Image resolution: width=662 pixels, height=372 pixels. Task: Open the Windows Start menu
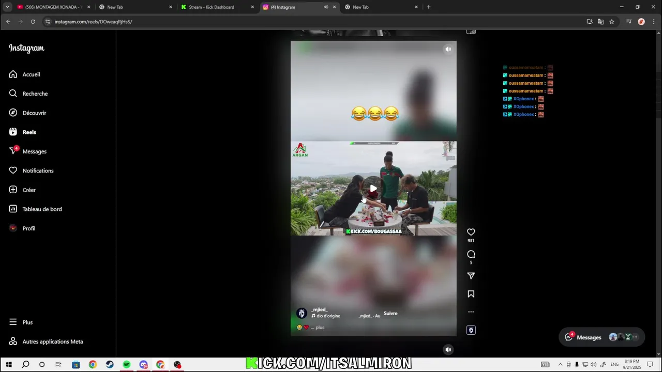point(9,365)
